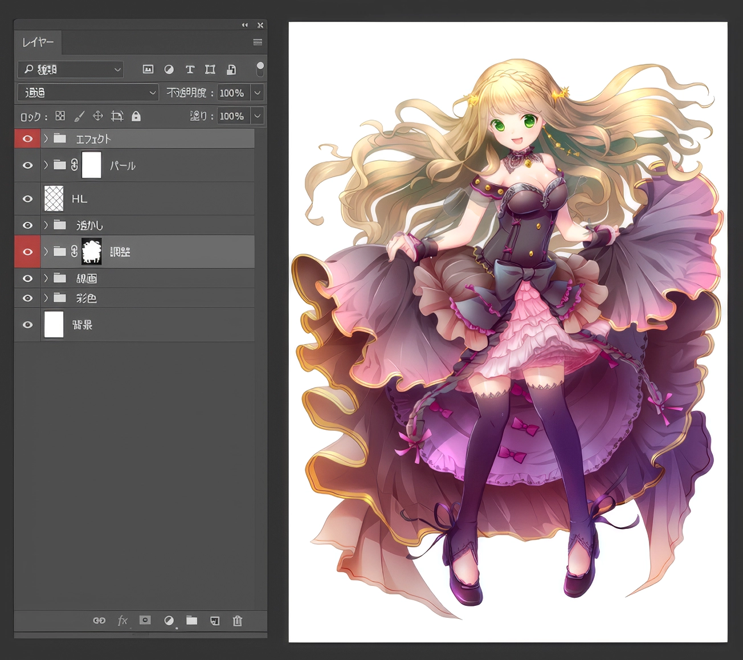Click the pixel layer filter icon
The image size is (743, 660).
click(x=148, y=70)
